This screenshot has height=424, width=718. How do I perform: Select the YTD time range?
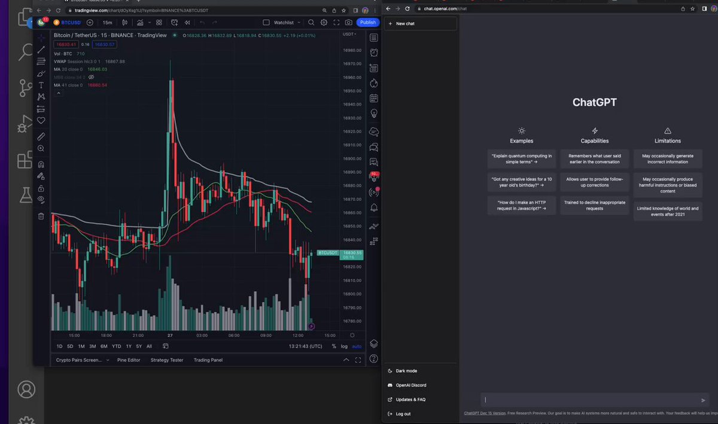click(116, 346)
